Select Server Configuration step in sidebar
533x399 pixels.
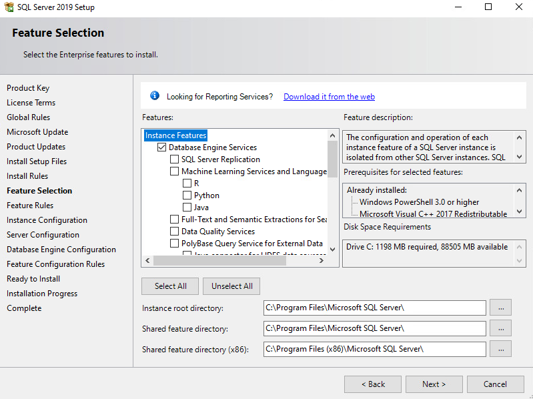pos(43,235)
